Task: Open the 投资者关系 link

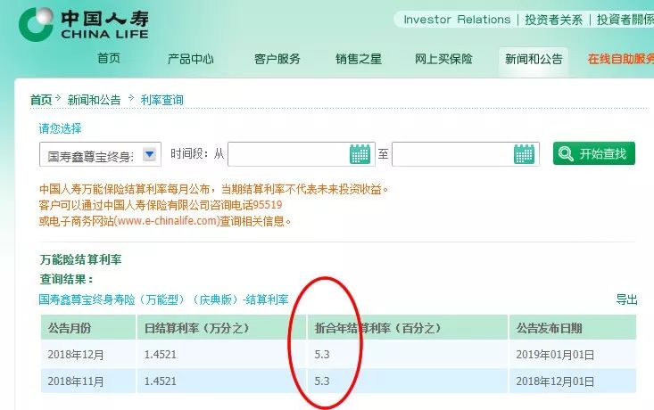Action: click(x=553, y=20)
